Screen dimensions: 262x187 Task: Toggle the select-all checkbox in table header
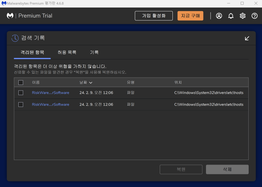[21, 82]
